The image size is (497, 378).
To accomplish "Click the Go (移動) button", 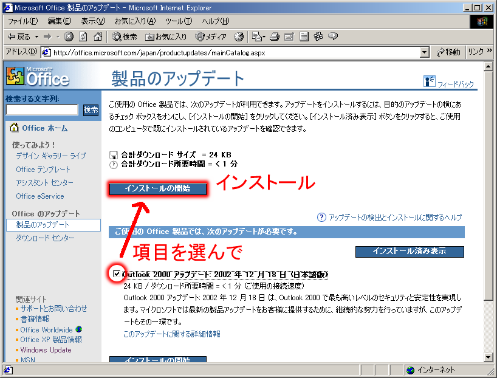I will click(x=448, y=52).
